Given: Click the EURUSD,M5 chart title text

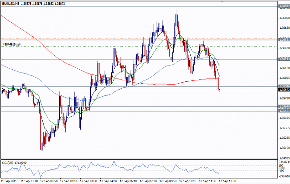Looking at the screenshot, I should [11, 4].
